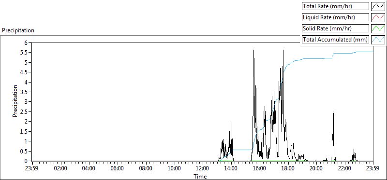This screenshot has height=180, width=387.
Task: Click the Total Accumulated blue line icon
Action: pyautogui.click(x=378, y=40)
